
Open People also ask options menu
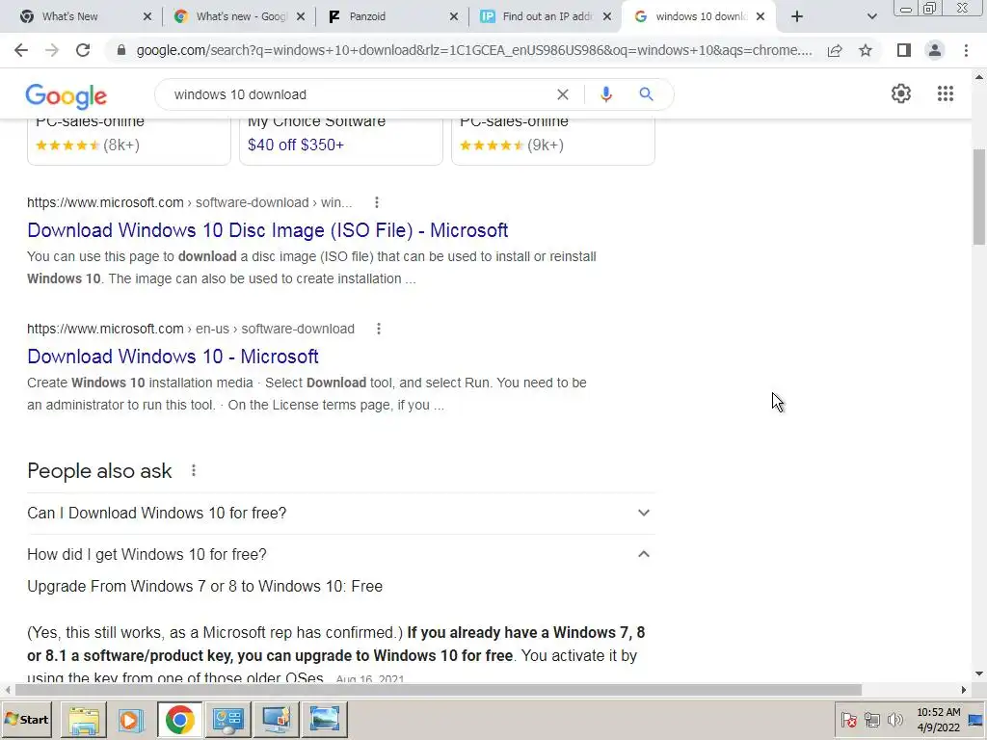click(x=193, y=470)
